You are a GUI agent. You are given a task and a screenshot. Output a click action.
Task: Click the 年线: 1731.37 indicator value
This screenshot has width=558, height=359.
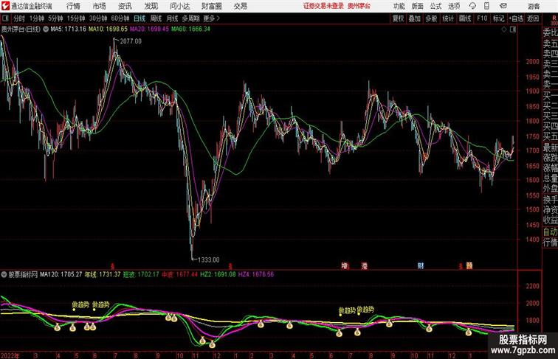coord(103,274)
